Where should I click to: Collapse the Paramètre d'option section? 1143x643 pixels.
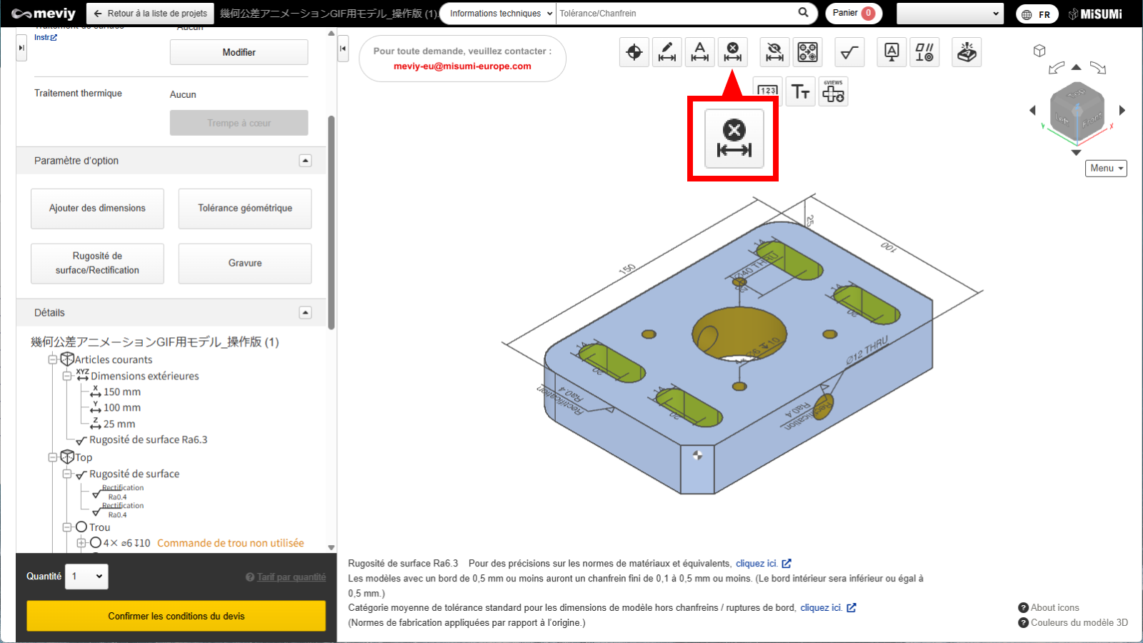[x=305, y=161]
